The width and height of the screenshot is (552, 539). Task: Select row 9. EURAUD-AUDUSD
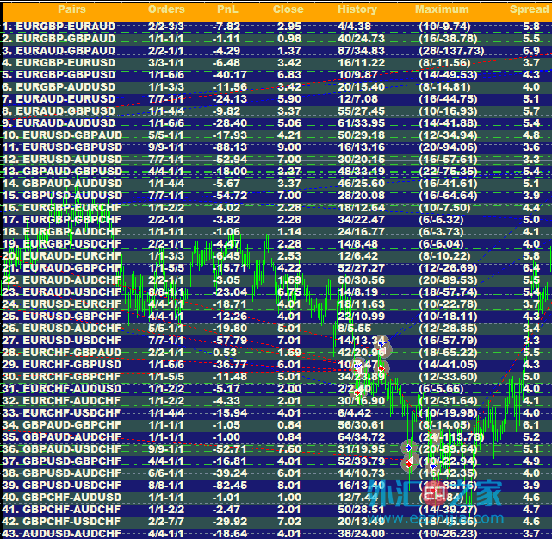(277, 123)
